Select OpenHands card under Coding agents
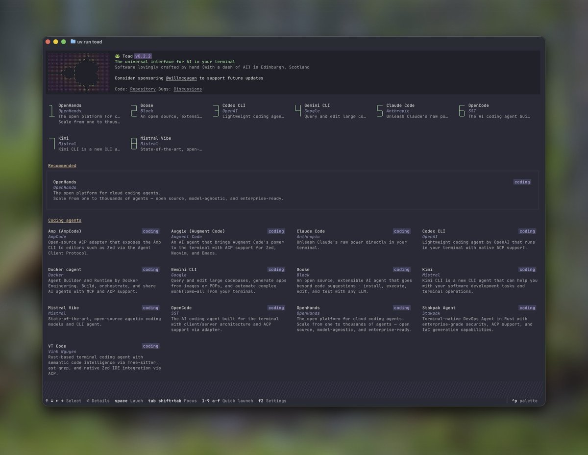The image size is (588, 455). point(353,319)
